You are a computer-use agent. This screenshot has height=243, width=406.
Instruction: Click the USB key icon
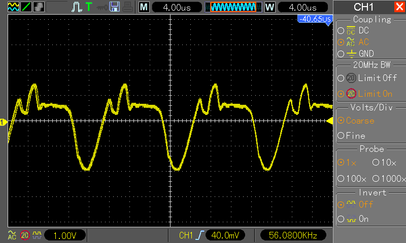pos(103,7)
